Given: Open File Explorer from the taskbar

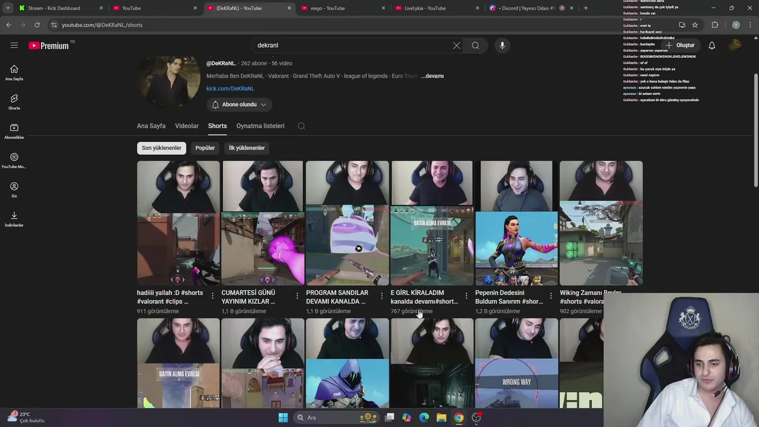Looking at the screenshot, I should 441,418.
